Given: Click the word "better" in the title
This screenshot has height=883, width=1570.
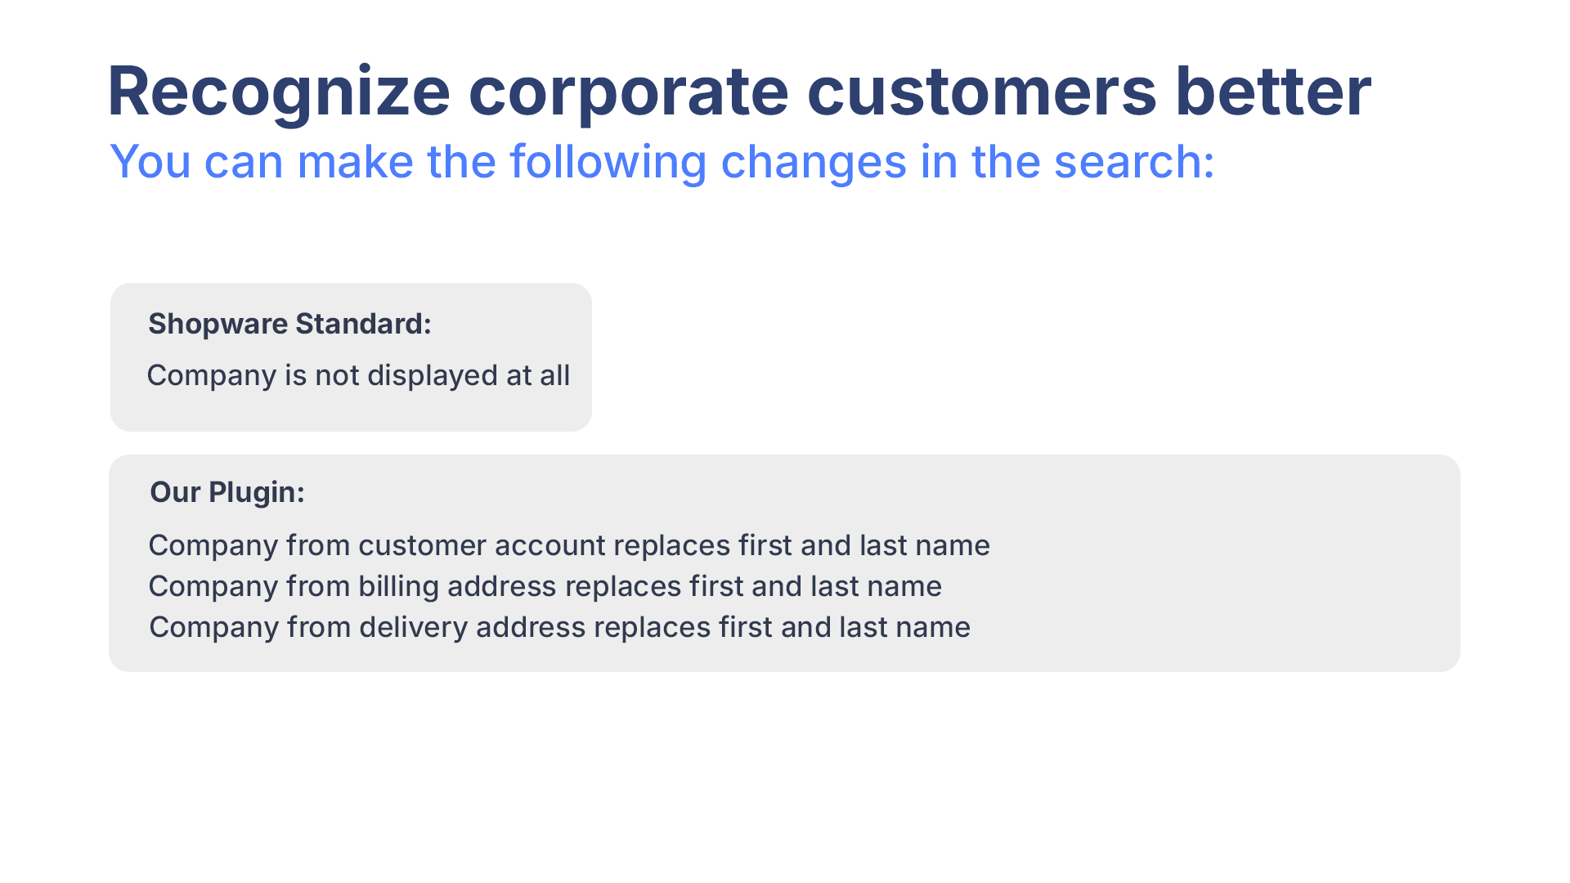Looking at the screenshot, I should tap(1272, 92).
